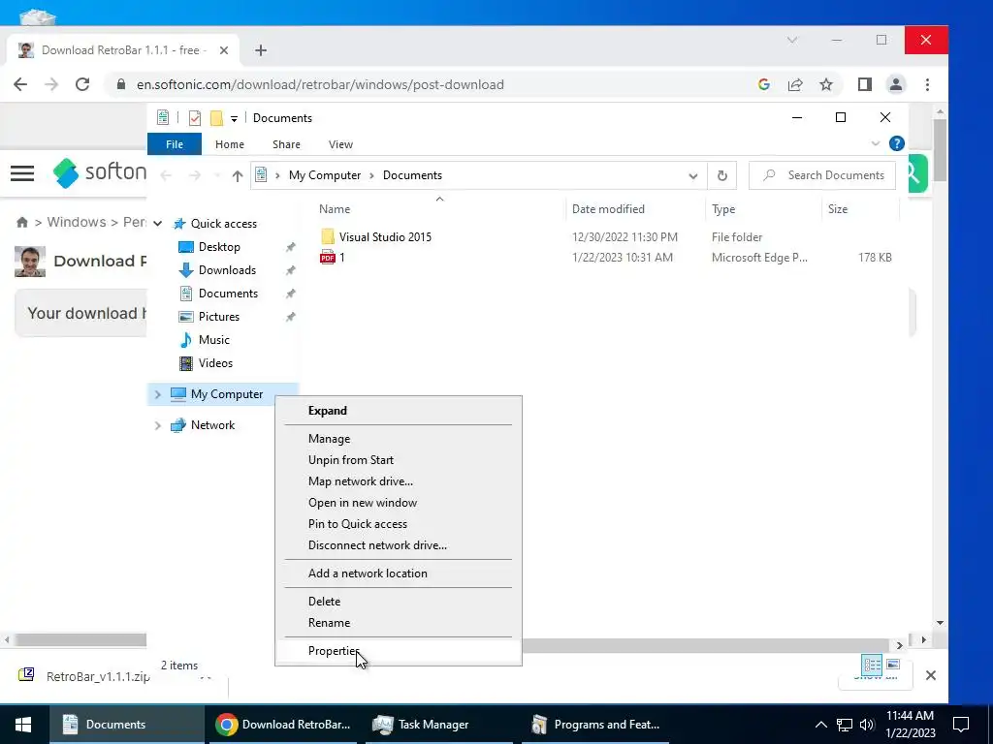Click the properties checkmark quick-access icon

tap(195, 118)
